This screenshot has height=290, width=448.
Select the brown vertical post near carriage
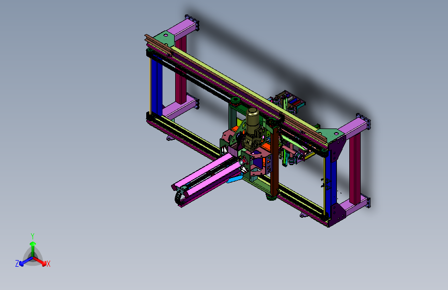[275, 162]
